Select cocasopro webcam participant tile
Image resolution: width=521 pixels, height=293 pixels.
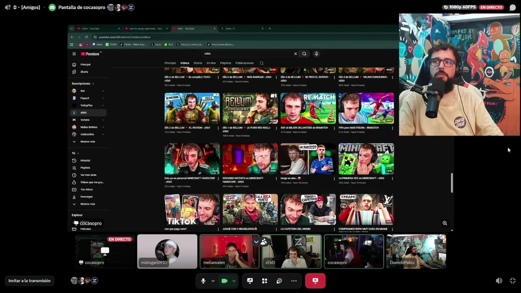(x=354, y=251)
